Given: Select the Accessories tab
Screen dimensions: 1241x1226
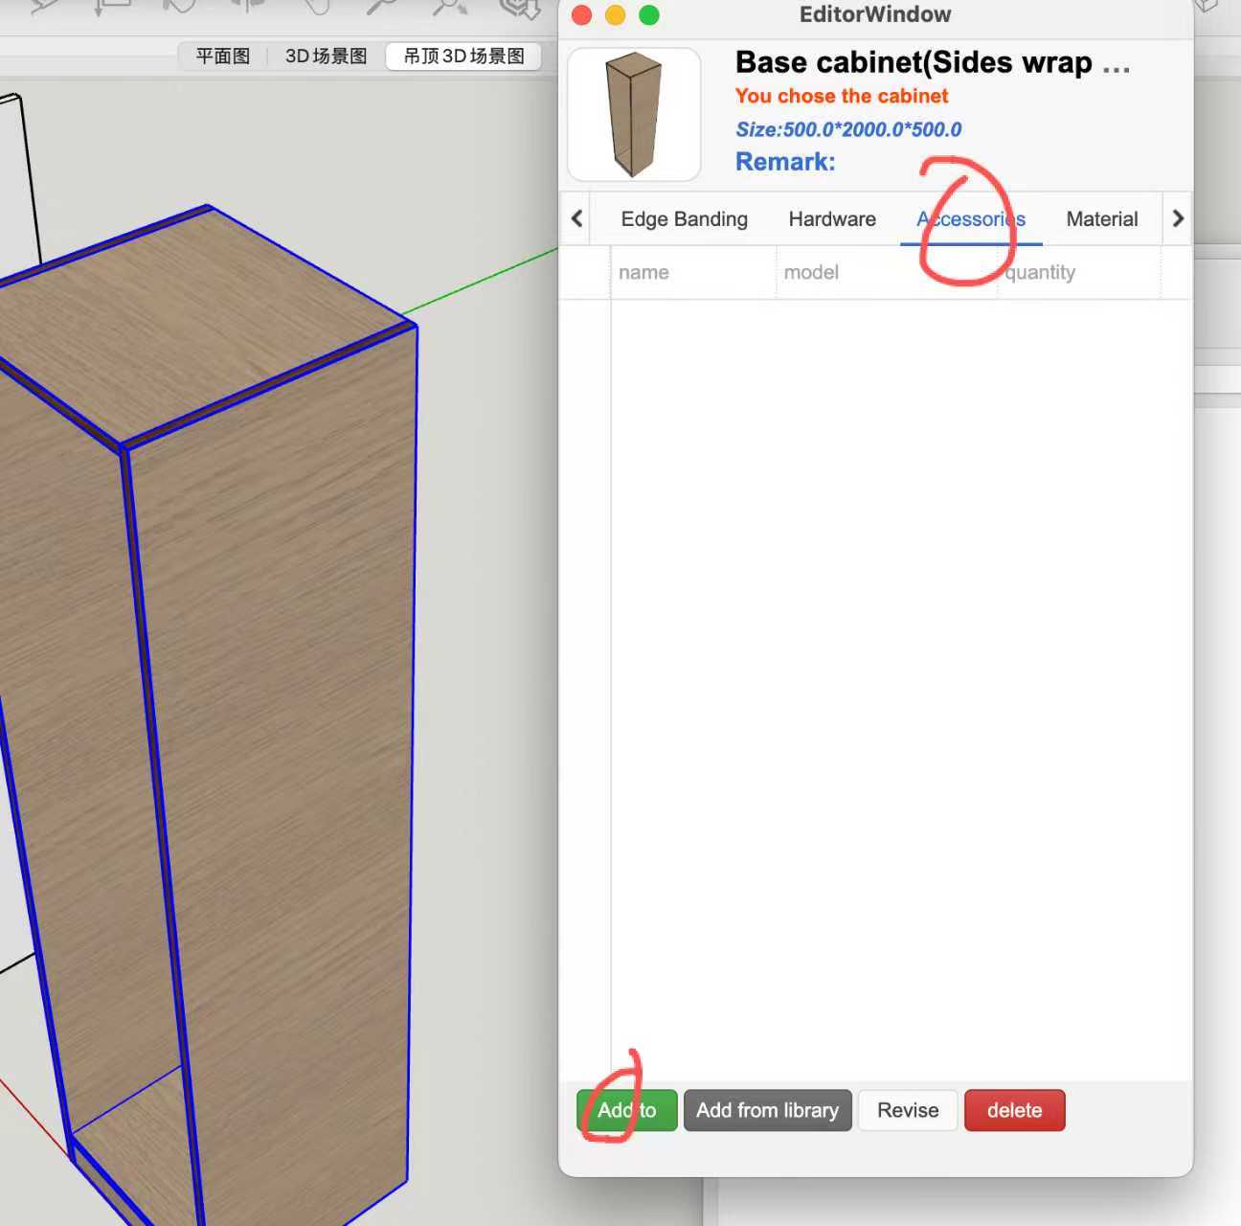Looking at the screenshot, I should [x=970, y=219].
